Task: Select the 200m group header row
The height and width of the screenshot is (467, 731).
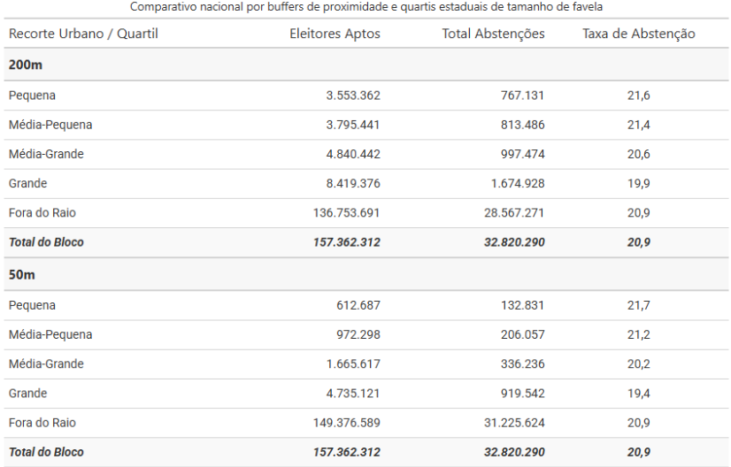Action: coord(366,65)
